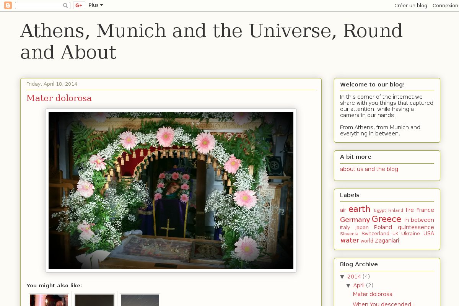Click into the navbar search field
Viewport: 459px width, 306px height.
tap(39, 5)
